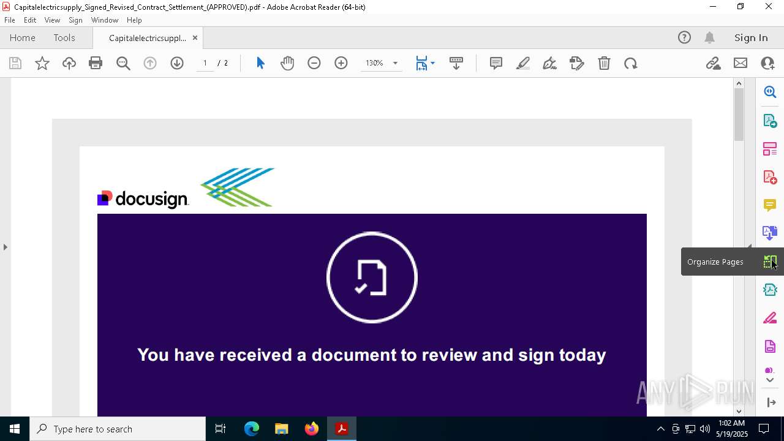The width and height of the screenshot is (784, 441).
Task: Open the Find text magnifier
Action: pos(123,63)
